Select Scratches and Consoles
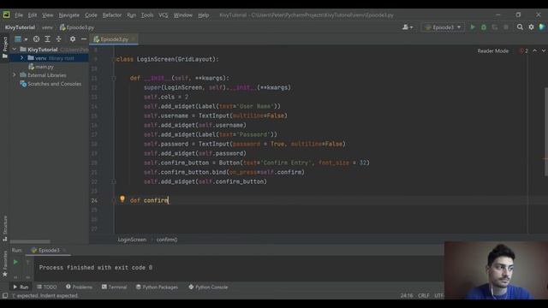Viewport: 548px width, 308px height. pyautogui.click(x=51, y=84)
